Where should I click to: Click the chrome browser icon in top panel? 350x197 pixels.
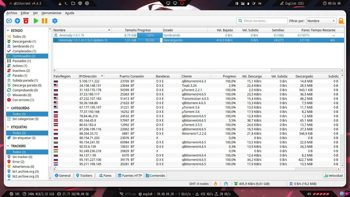point(80,3)
